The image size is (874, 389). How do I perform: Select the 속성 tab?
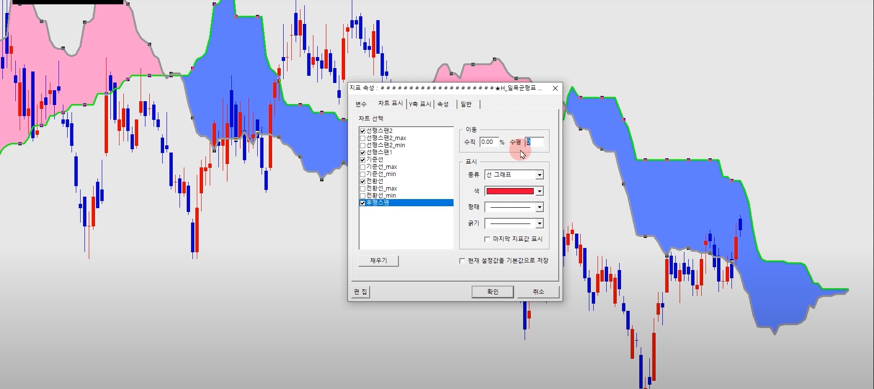[x=443, y=104]
